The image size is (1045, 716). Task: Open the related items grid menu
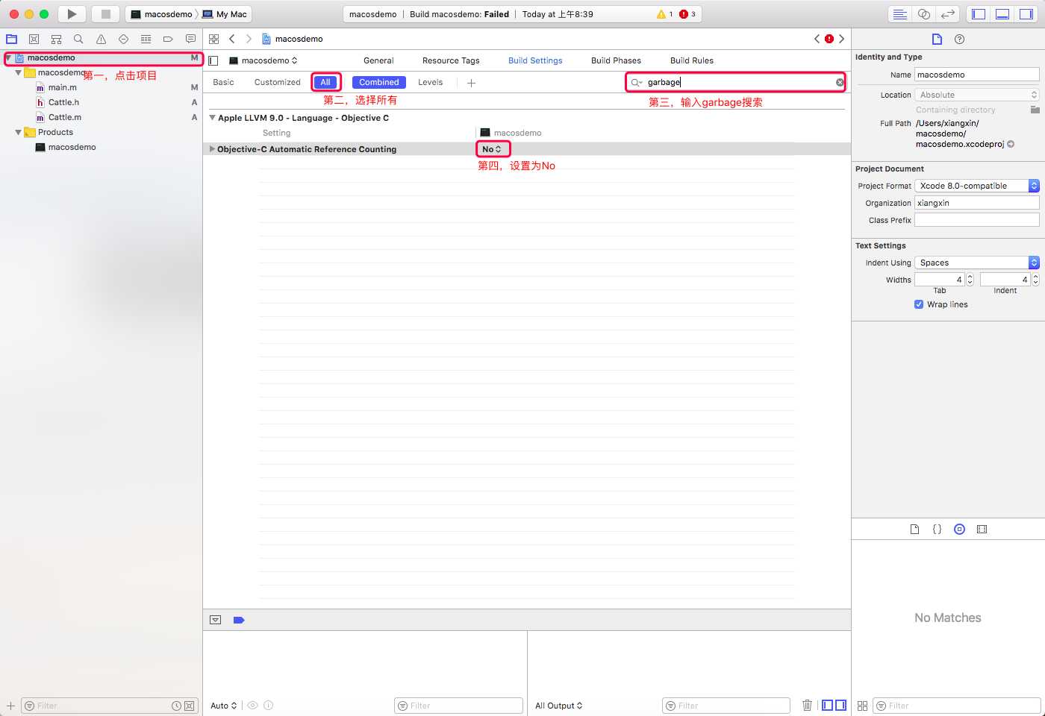(214, 39)
